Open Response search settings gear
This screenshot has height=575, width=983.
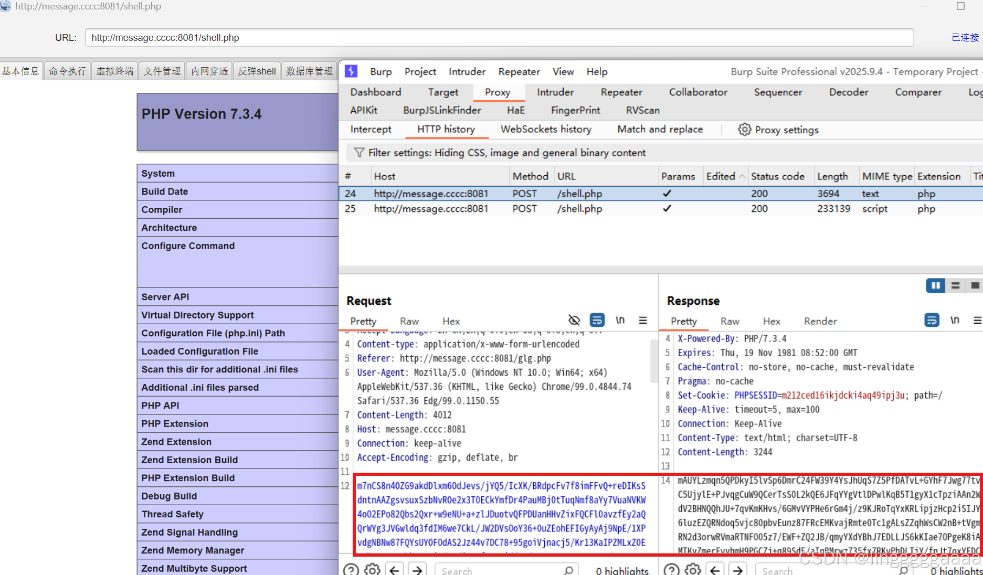point(693,570)
